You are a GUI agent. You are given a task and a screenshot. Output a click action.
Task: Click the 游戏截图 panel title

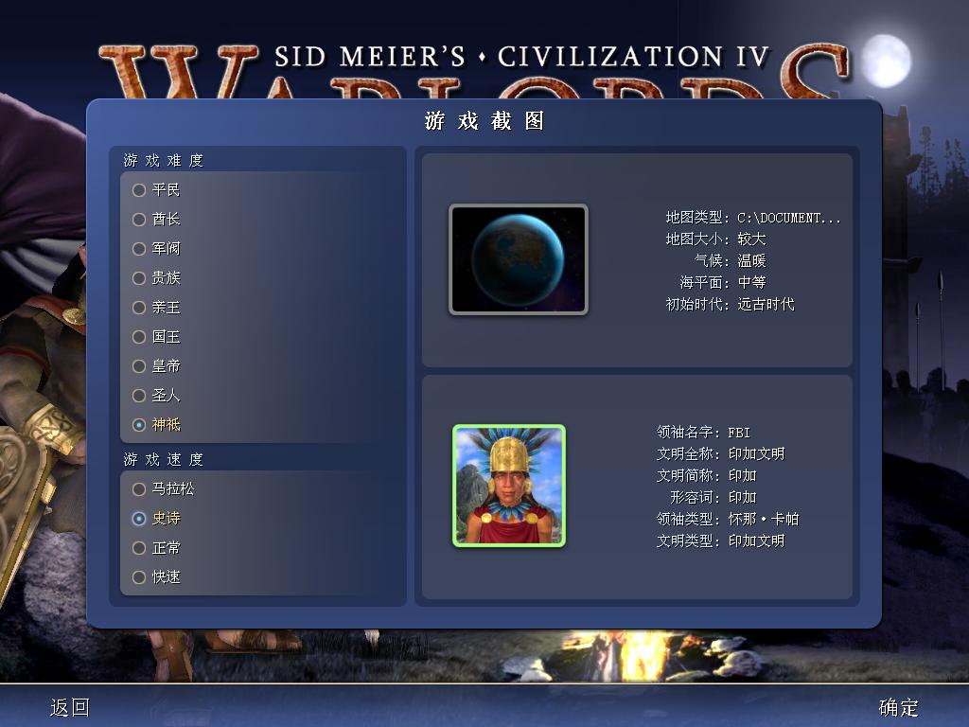click(484, 120)
